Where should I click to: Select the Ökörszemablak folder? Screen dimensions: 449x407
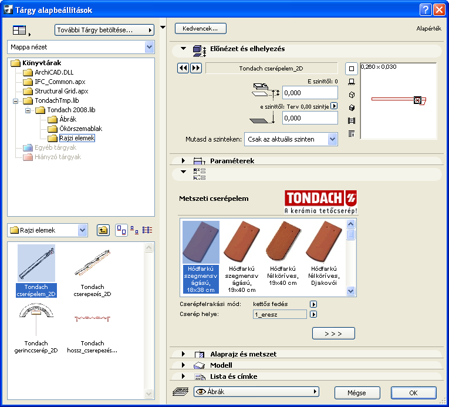75,129
